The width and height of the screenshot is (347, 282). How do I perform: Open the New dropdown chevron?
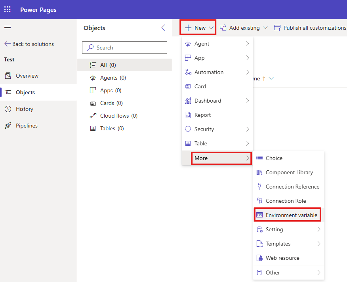(x=211, y=28)
